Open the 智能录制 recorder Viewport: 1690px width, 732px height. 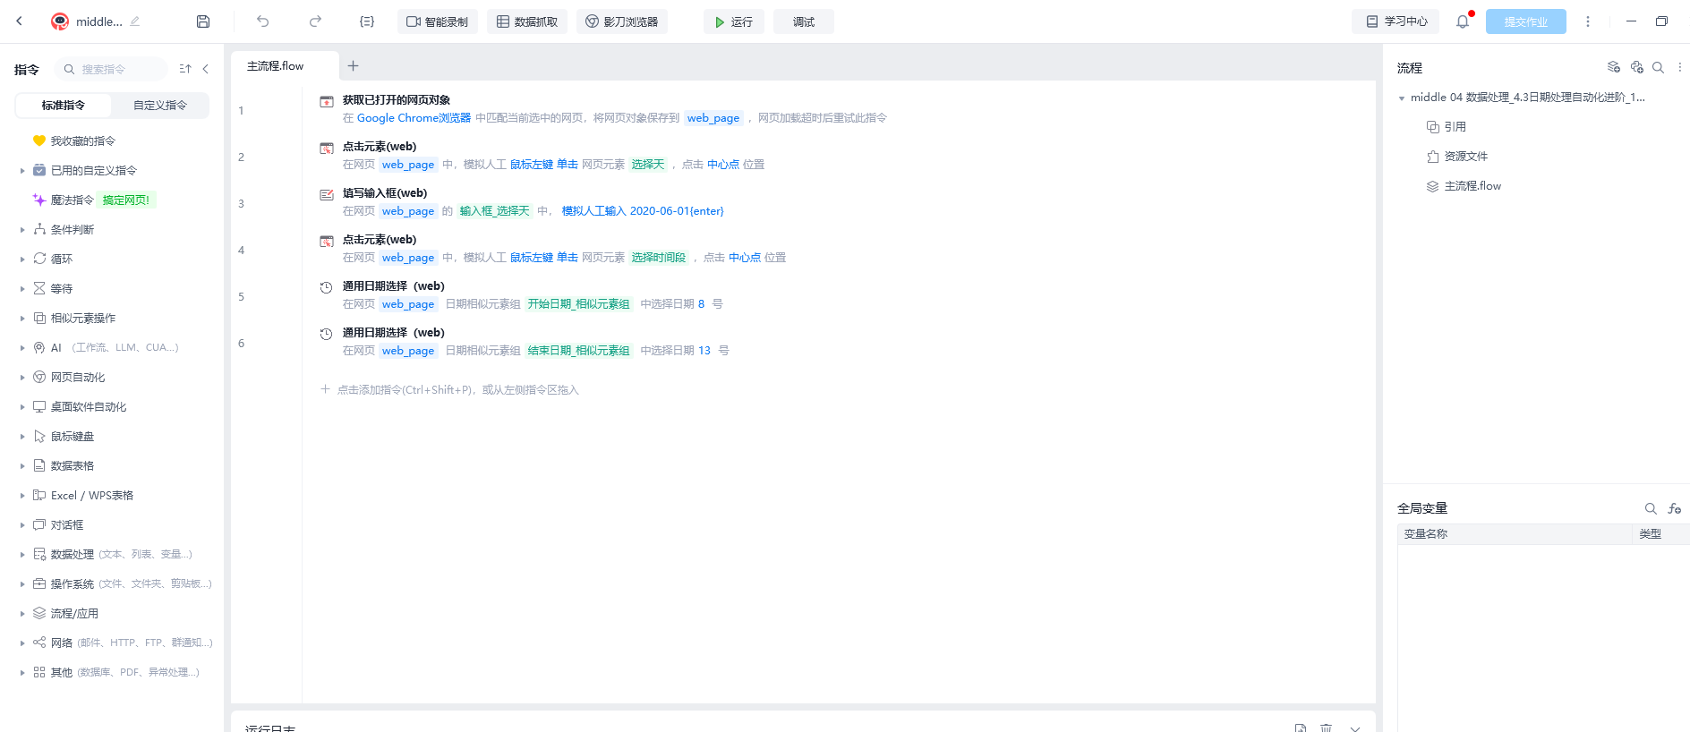(438, 21)
